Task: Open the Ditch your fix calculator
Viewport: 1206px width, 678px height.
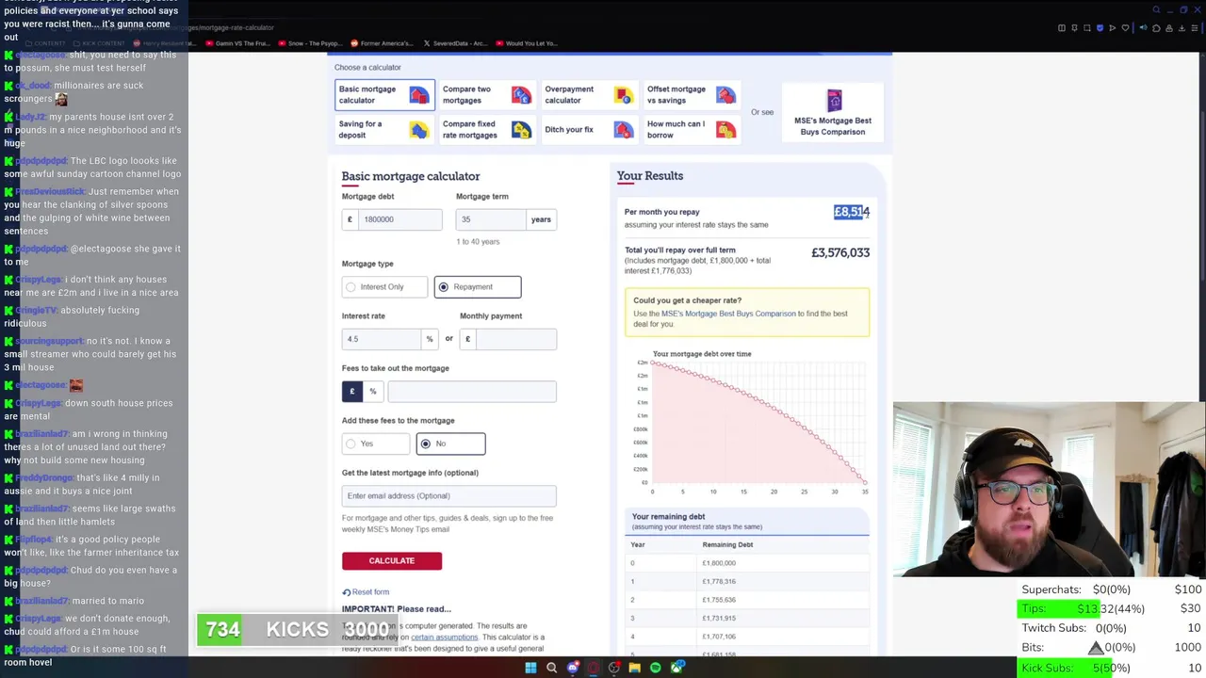Action: [x=588, y=130]
